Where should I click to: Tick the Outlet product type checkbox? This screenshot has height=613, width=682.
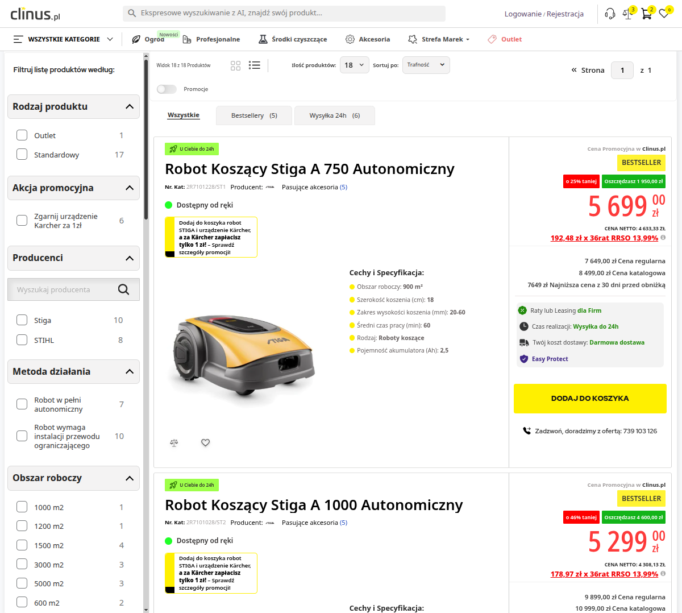pos(22,135)
